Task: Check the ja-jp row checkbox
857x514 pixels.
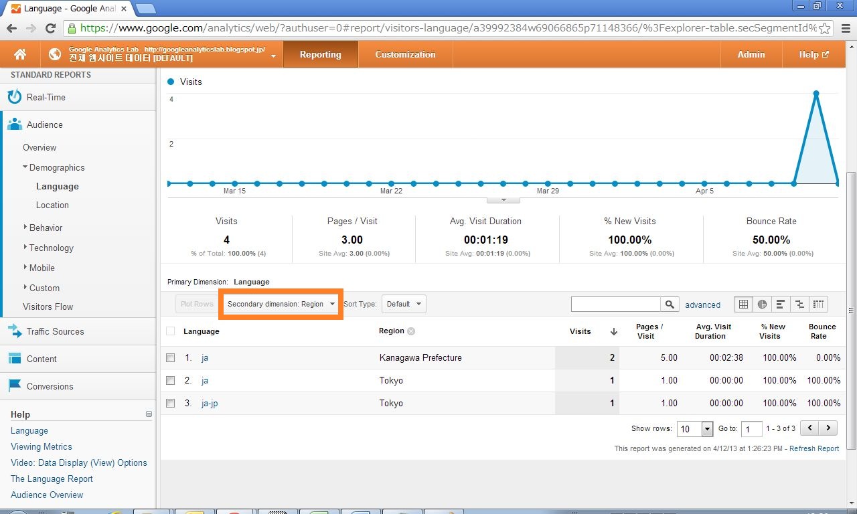Action: [x=170, y=403]
